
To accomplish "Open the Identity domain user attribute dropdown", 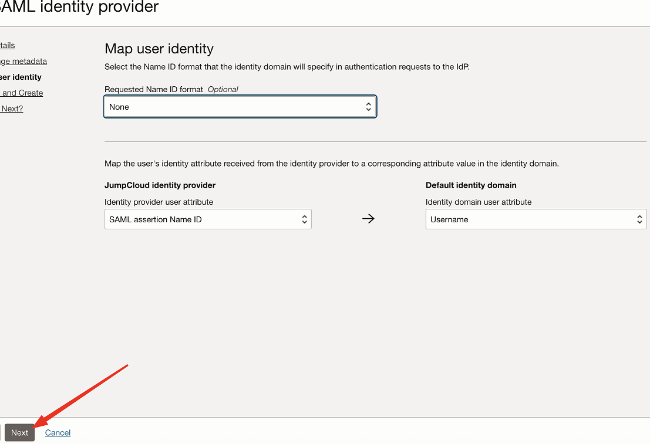I will click(x=536, y=219).
